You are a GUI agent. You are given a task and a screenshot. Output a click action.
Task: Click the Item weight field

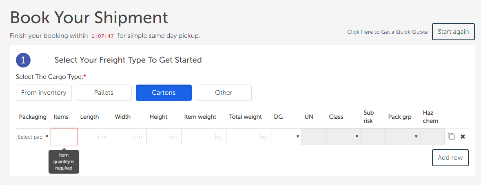204,137
